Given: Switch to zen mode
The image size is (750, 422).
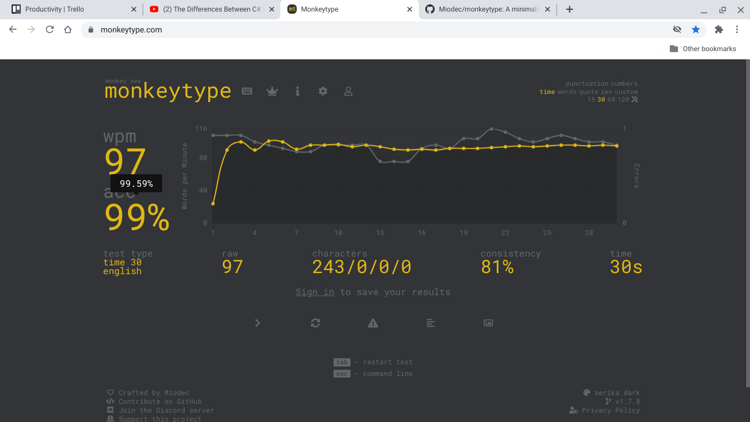Looking at the screenshot, I should [607, 92].
